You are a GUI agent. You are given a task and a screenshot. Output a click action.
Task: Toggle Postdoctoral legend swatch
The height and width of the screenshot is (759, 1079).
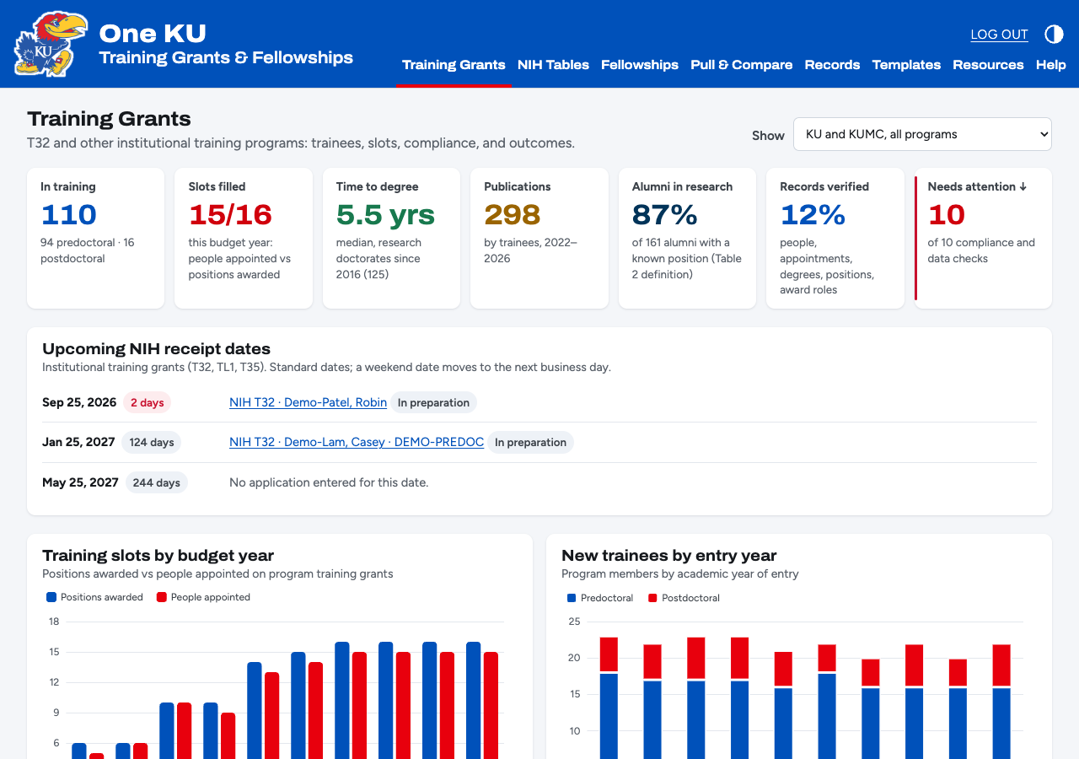point(652,598)
